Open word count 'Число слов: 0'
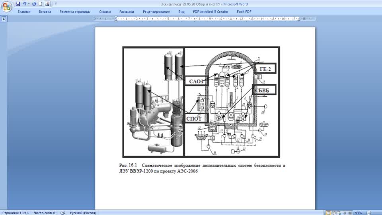 [45, 213]
